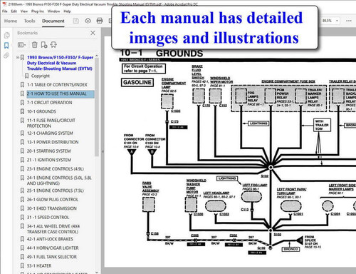
Task: Open the 23-1 Engine Controls (4.9L) bookmark
Action: 56,169
